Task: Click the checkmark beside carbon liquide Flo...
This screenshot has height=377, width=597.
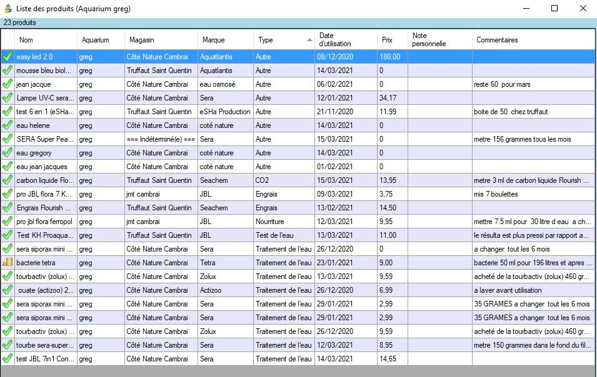Action: [8, 180]
